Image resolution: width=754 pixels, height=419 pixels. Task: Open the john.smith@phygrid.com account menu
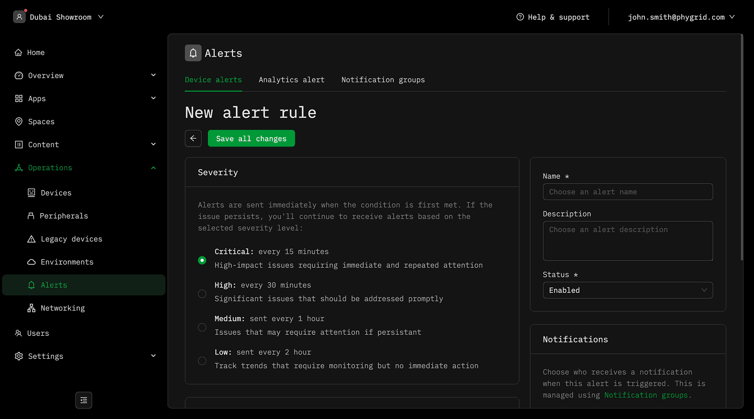point(681,17)
